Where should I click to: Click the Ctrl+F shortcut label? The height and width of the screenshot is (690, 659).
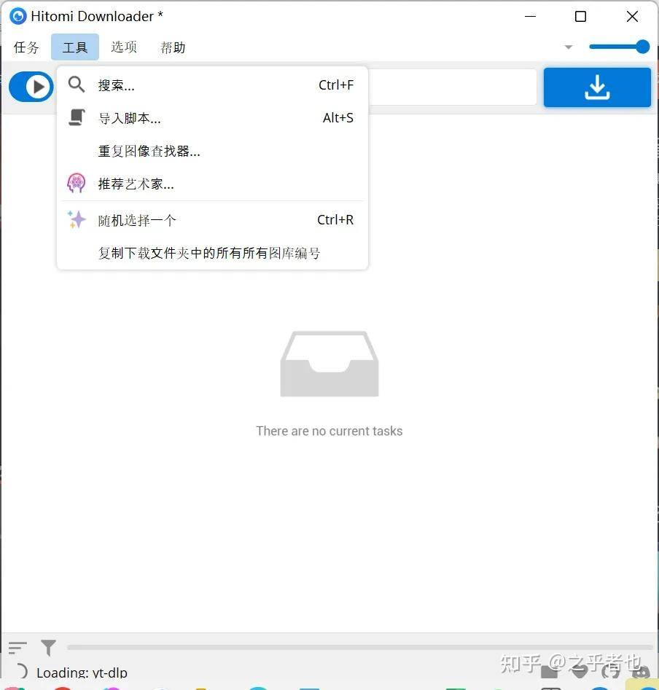click(x=336, y=85)
